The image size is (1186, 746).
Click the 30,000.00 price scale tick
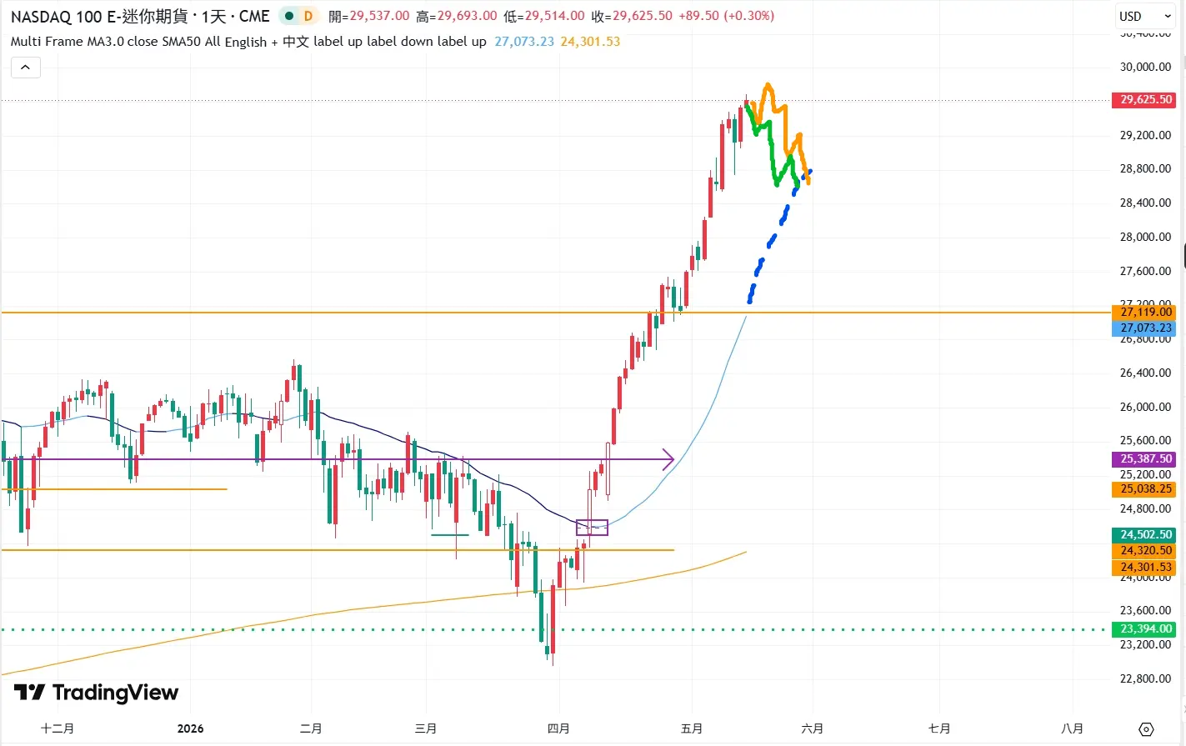click(x=1145, y=67)
